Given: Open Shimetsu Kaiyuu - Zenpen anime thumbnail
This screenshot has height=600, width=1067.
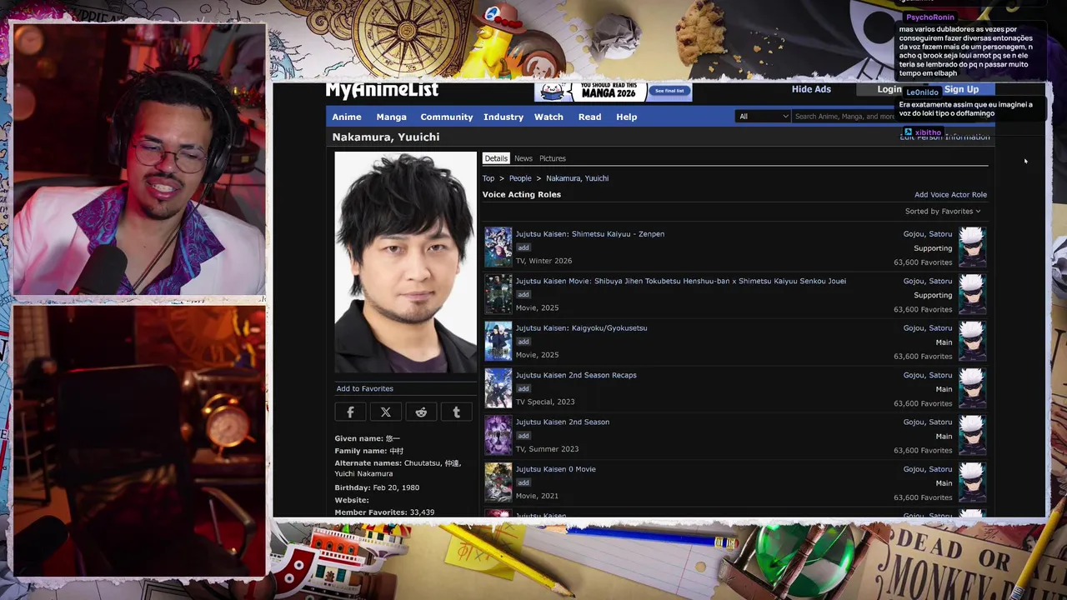Looking at the screenshot, I should (x=498, y=247).
